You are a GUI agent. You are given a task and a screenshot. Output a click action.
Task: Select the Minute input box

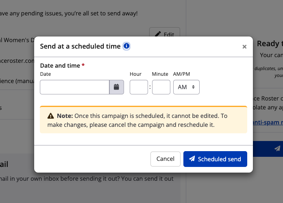point(161,87)
